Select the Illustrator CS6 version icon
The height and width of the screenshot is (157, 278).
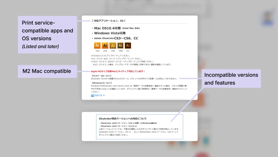[120, 45]
